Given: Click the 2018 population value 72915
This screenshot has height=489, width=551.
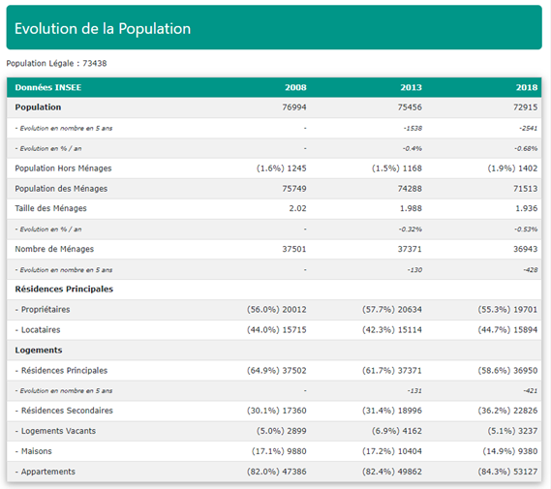Looking at the screenshot, I should [526, 107].
